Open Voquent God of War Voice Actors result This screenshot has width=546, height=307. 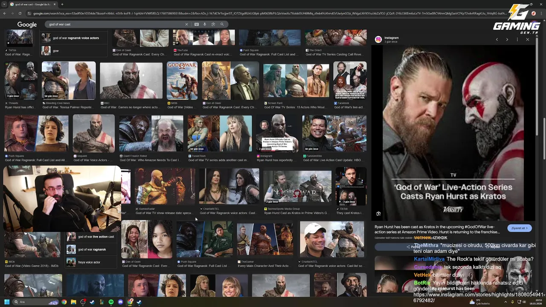94,133
